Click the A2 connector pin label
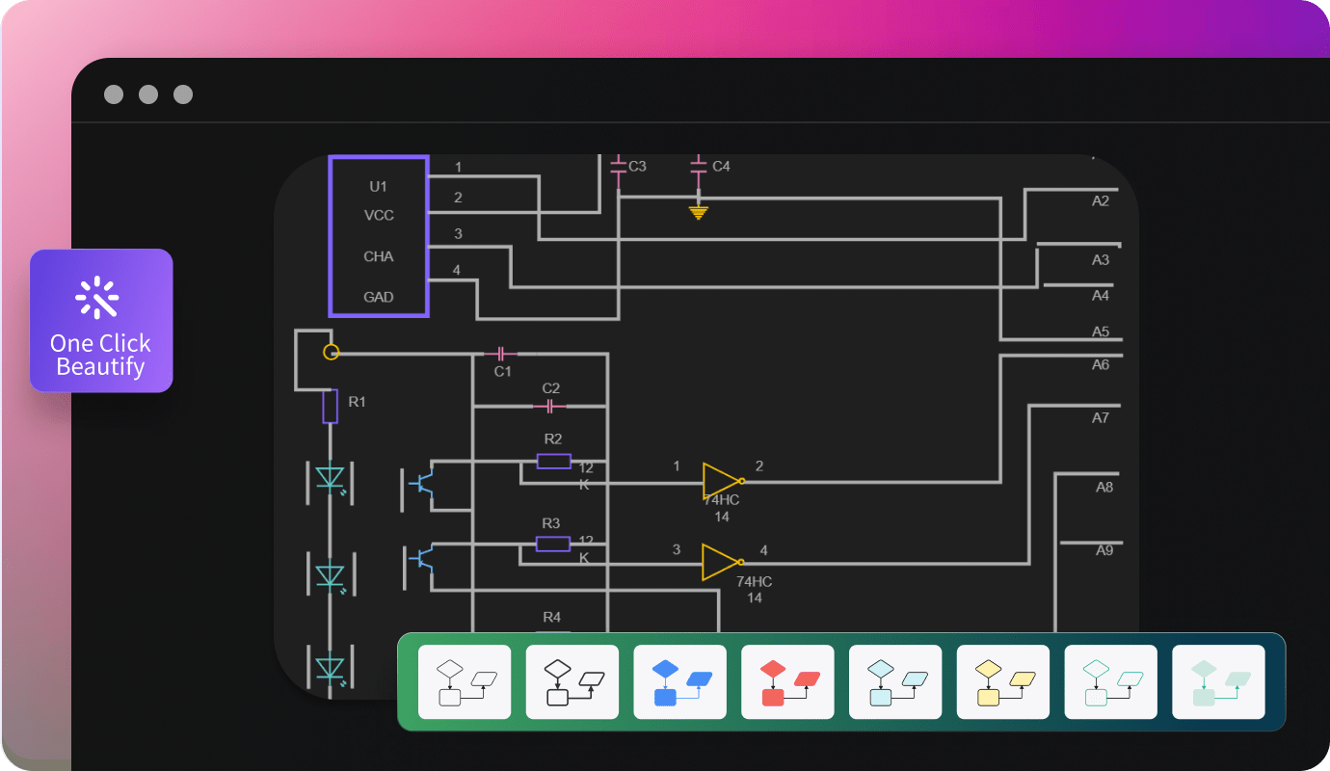Image resolution: width=1330 pixels, height=771 pixels. tap(1100, 201)
